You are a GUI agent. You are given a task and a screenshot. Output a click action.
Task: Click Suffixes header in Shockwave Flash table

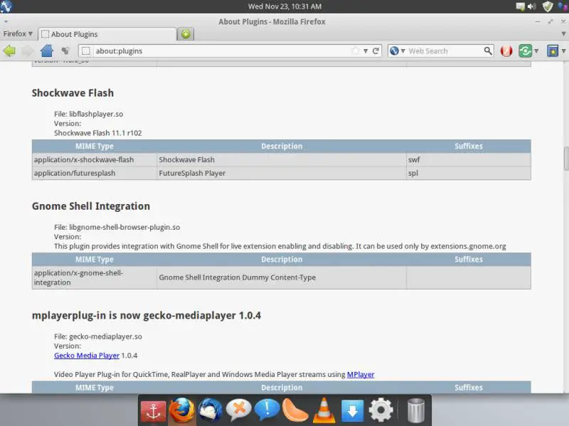469,147
